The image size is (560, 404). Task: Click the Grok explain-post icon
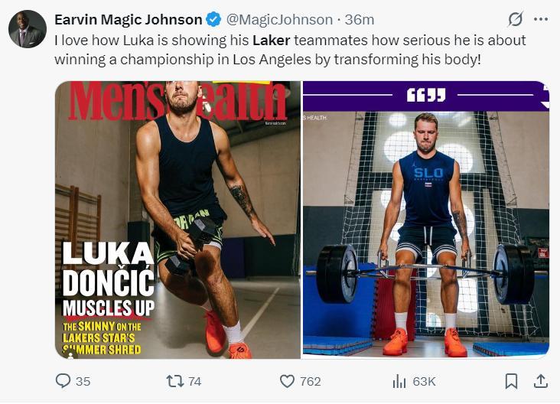pyautogui.click(x=516, y=19)
